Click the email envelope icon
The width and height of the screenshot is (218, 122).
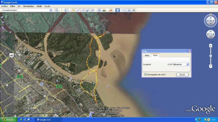124,10
